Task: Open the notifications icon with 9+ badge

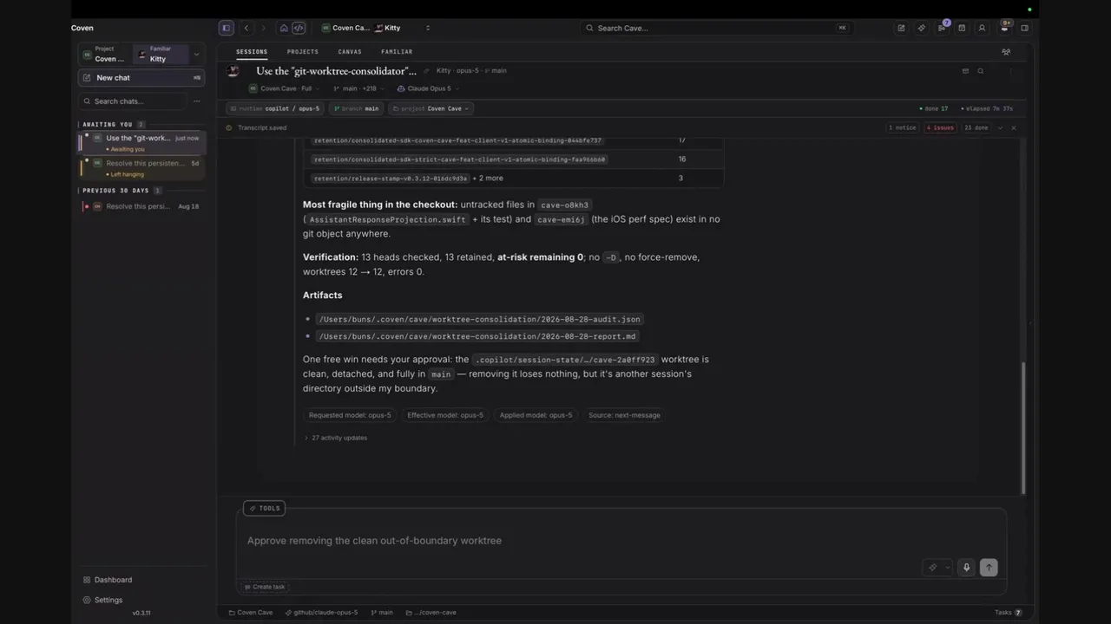Action: tap(1004, 27)
